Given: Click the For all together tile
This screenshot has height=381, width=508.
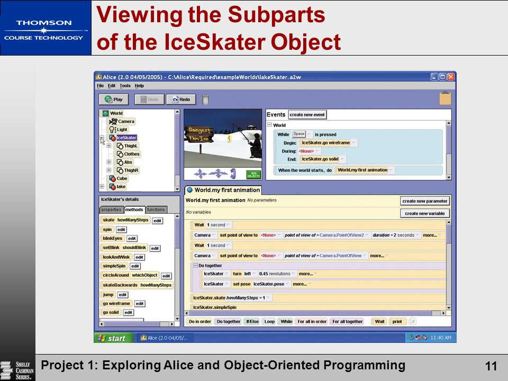Looking at the screenshot, I should point(347,321).
